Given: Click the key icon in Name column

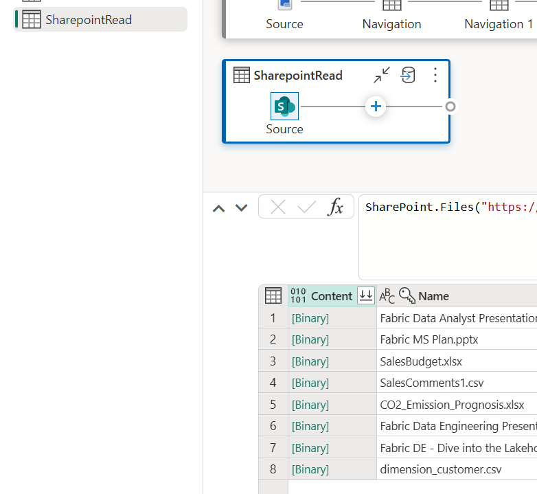Looking at the screenshot, I should tap(407, 295).
